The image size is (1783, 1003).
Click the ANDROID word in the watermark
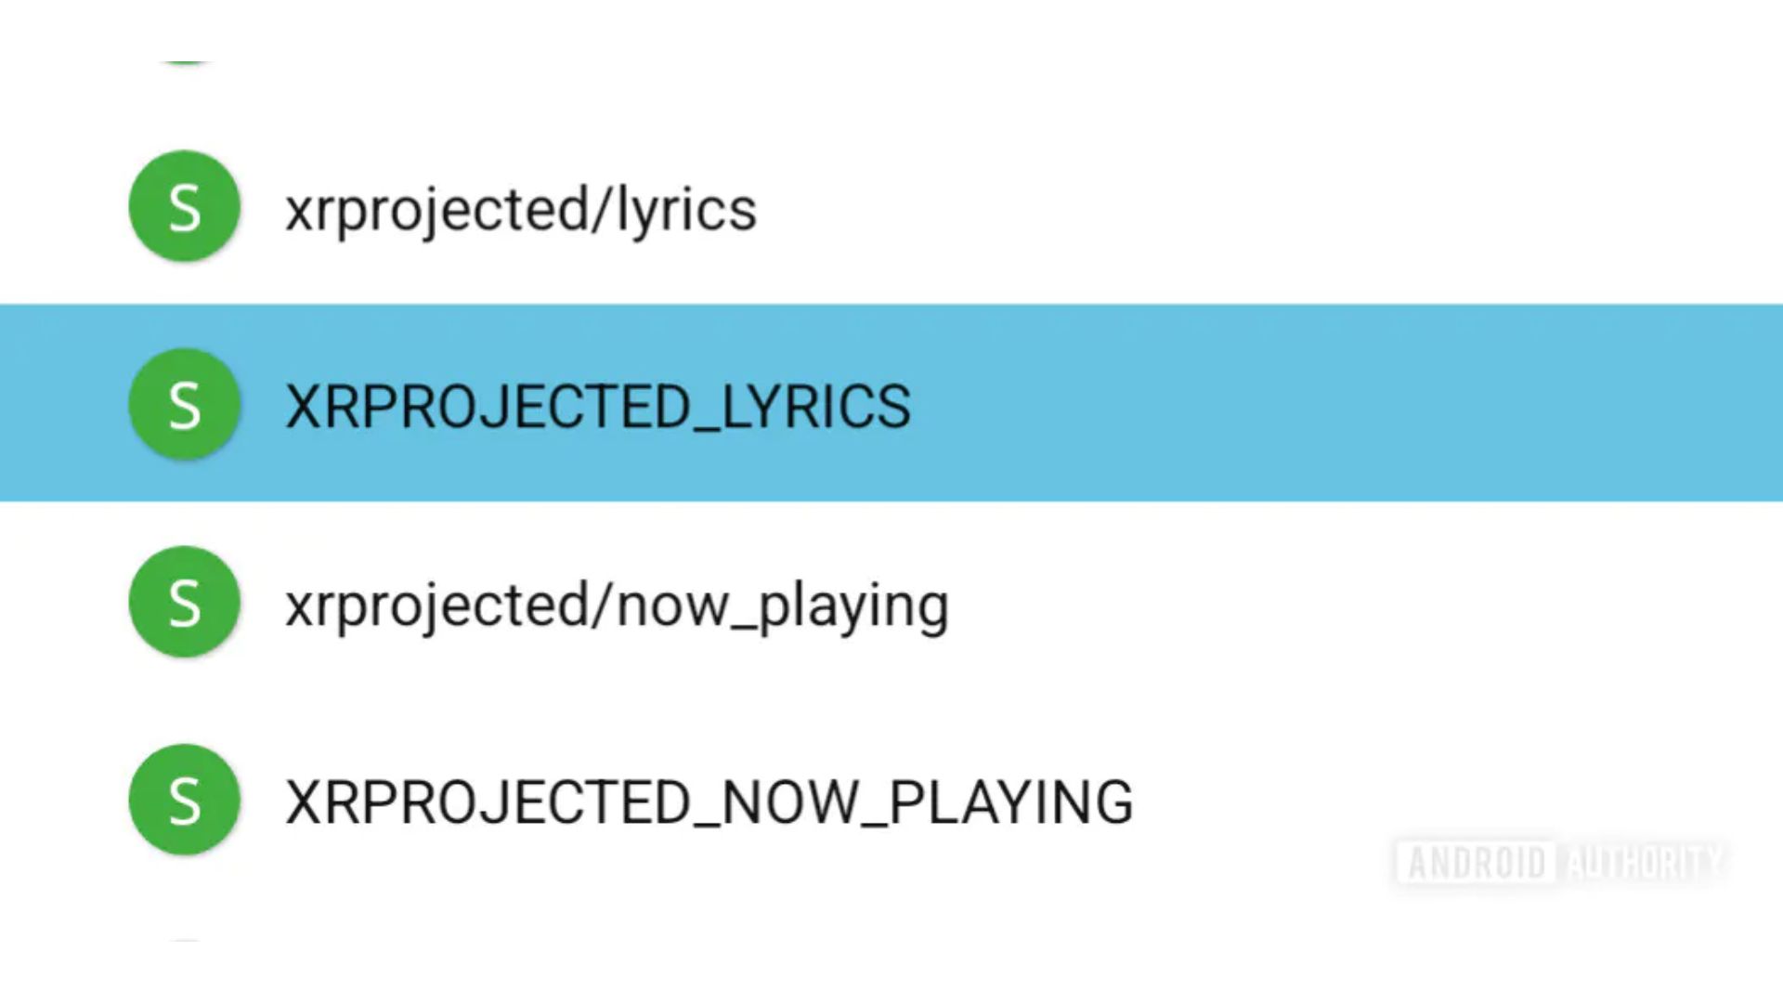1477,863
